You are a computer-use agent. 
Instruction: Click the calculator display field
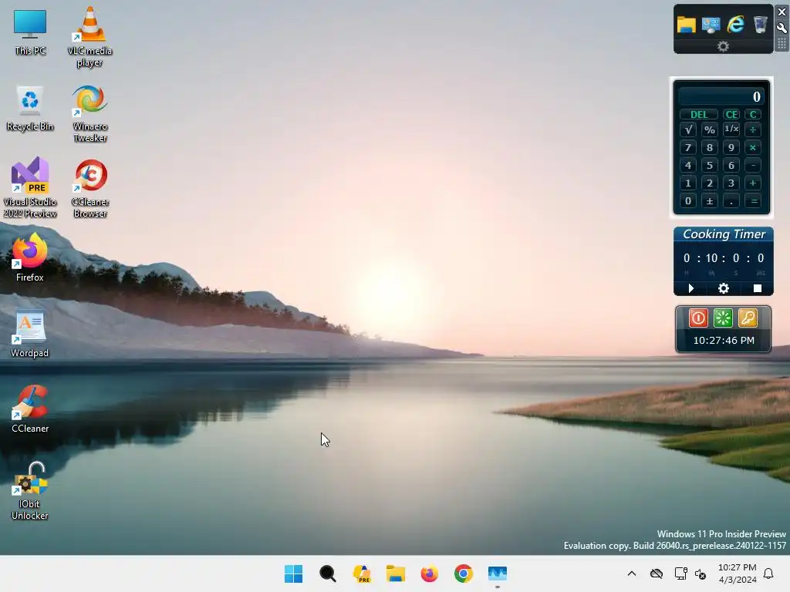click(721, 96)
